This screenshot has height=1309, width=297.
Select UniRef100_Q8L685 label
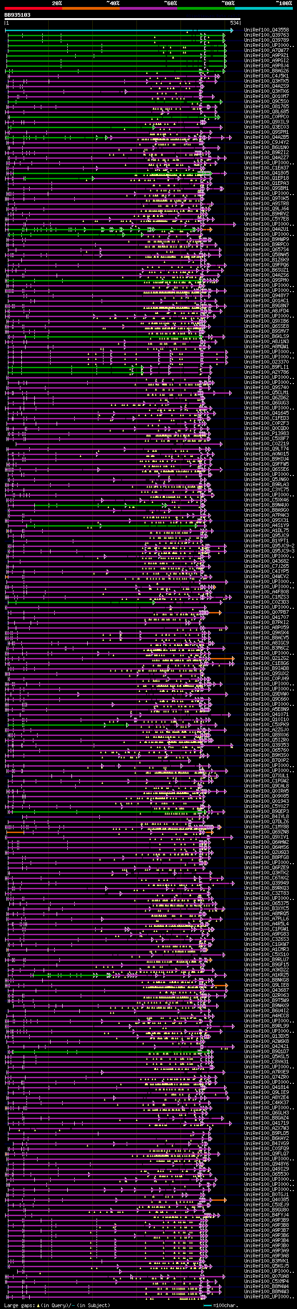pyautogui.click(x=266, y=112)
